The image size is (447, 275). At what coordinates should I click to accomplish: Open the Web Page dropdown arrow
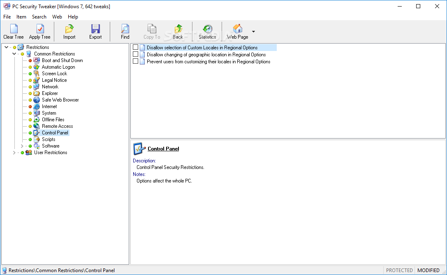tap(253, 32)
